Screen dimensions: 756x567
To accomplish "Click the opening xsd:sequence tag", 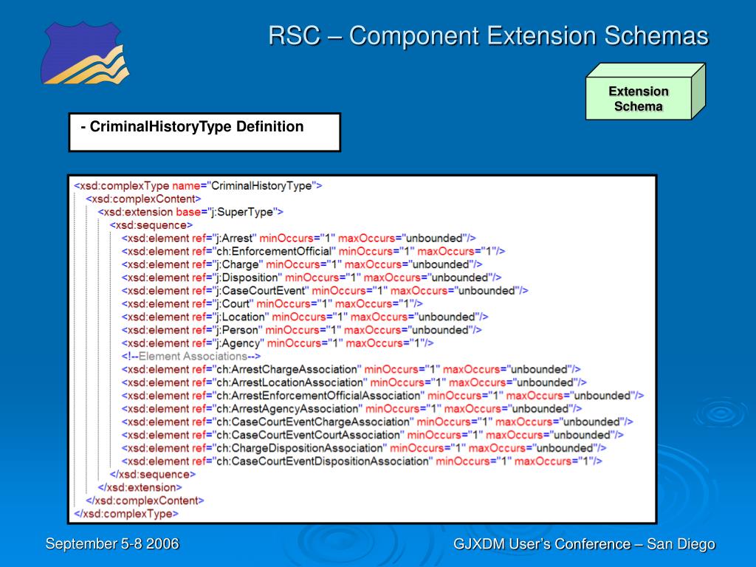I will click(x=151, y=225).
